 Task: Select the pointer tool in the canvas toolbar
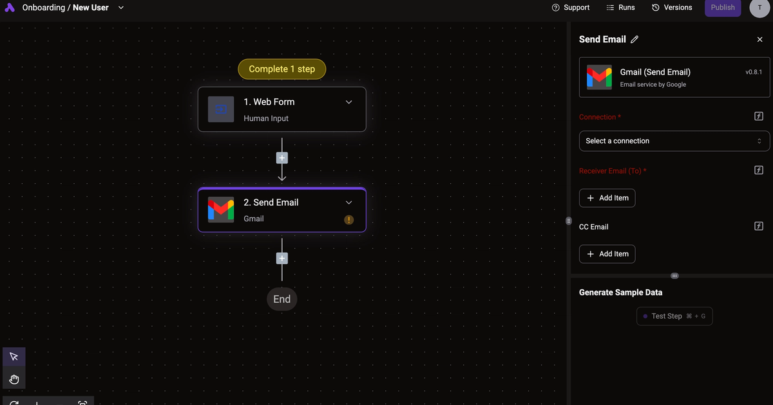coord(14,356)
